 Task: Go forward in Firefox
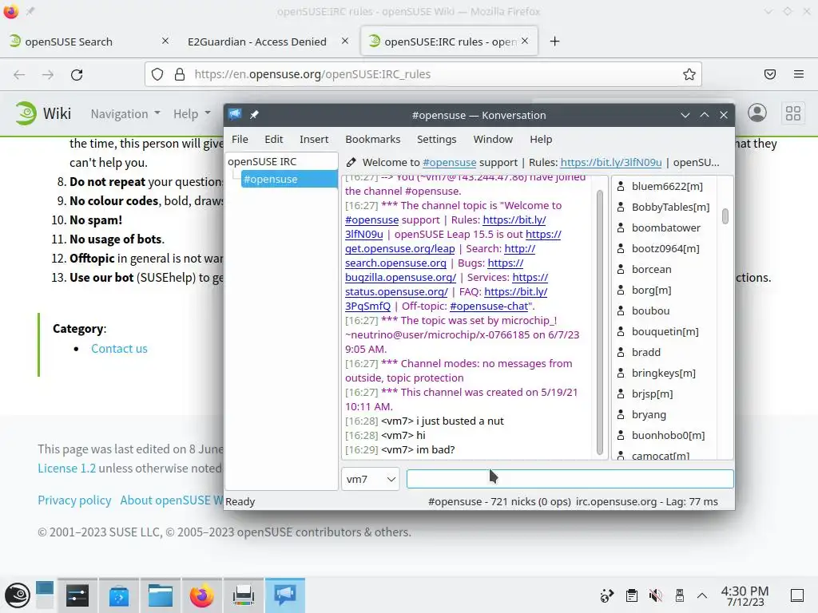(48, 74)
